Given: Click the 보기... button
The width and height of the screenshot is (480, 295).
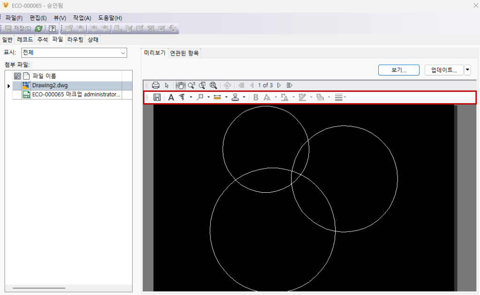Looking at the screenshot, I should [399, 70].
